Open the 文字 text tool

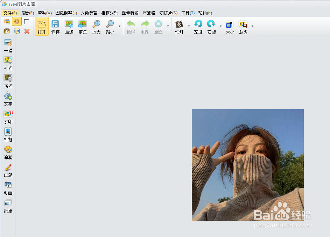[8, 99]
